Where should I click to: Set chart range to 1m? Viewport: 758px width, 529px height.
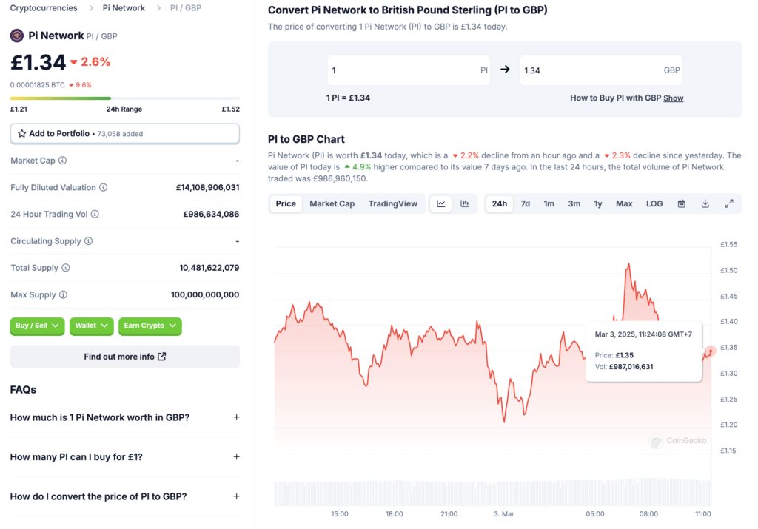point(549,204)
